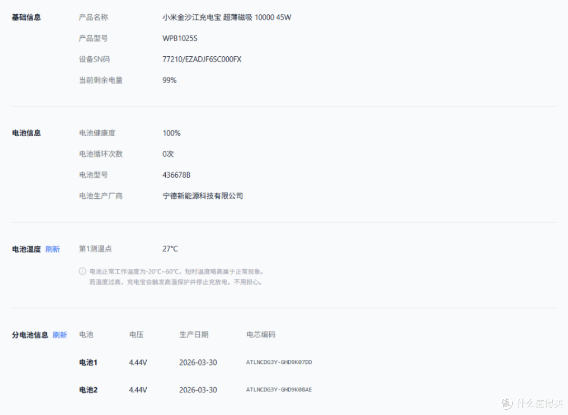The width and height of the screenshot is (568, 415).
Task: Select product model value WPB1025S
Action: pyautogui.click(x=180, y=38)
